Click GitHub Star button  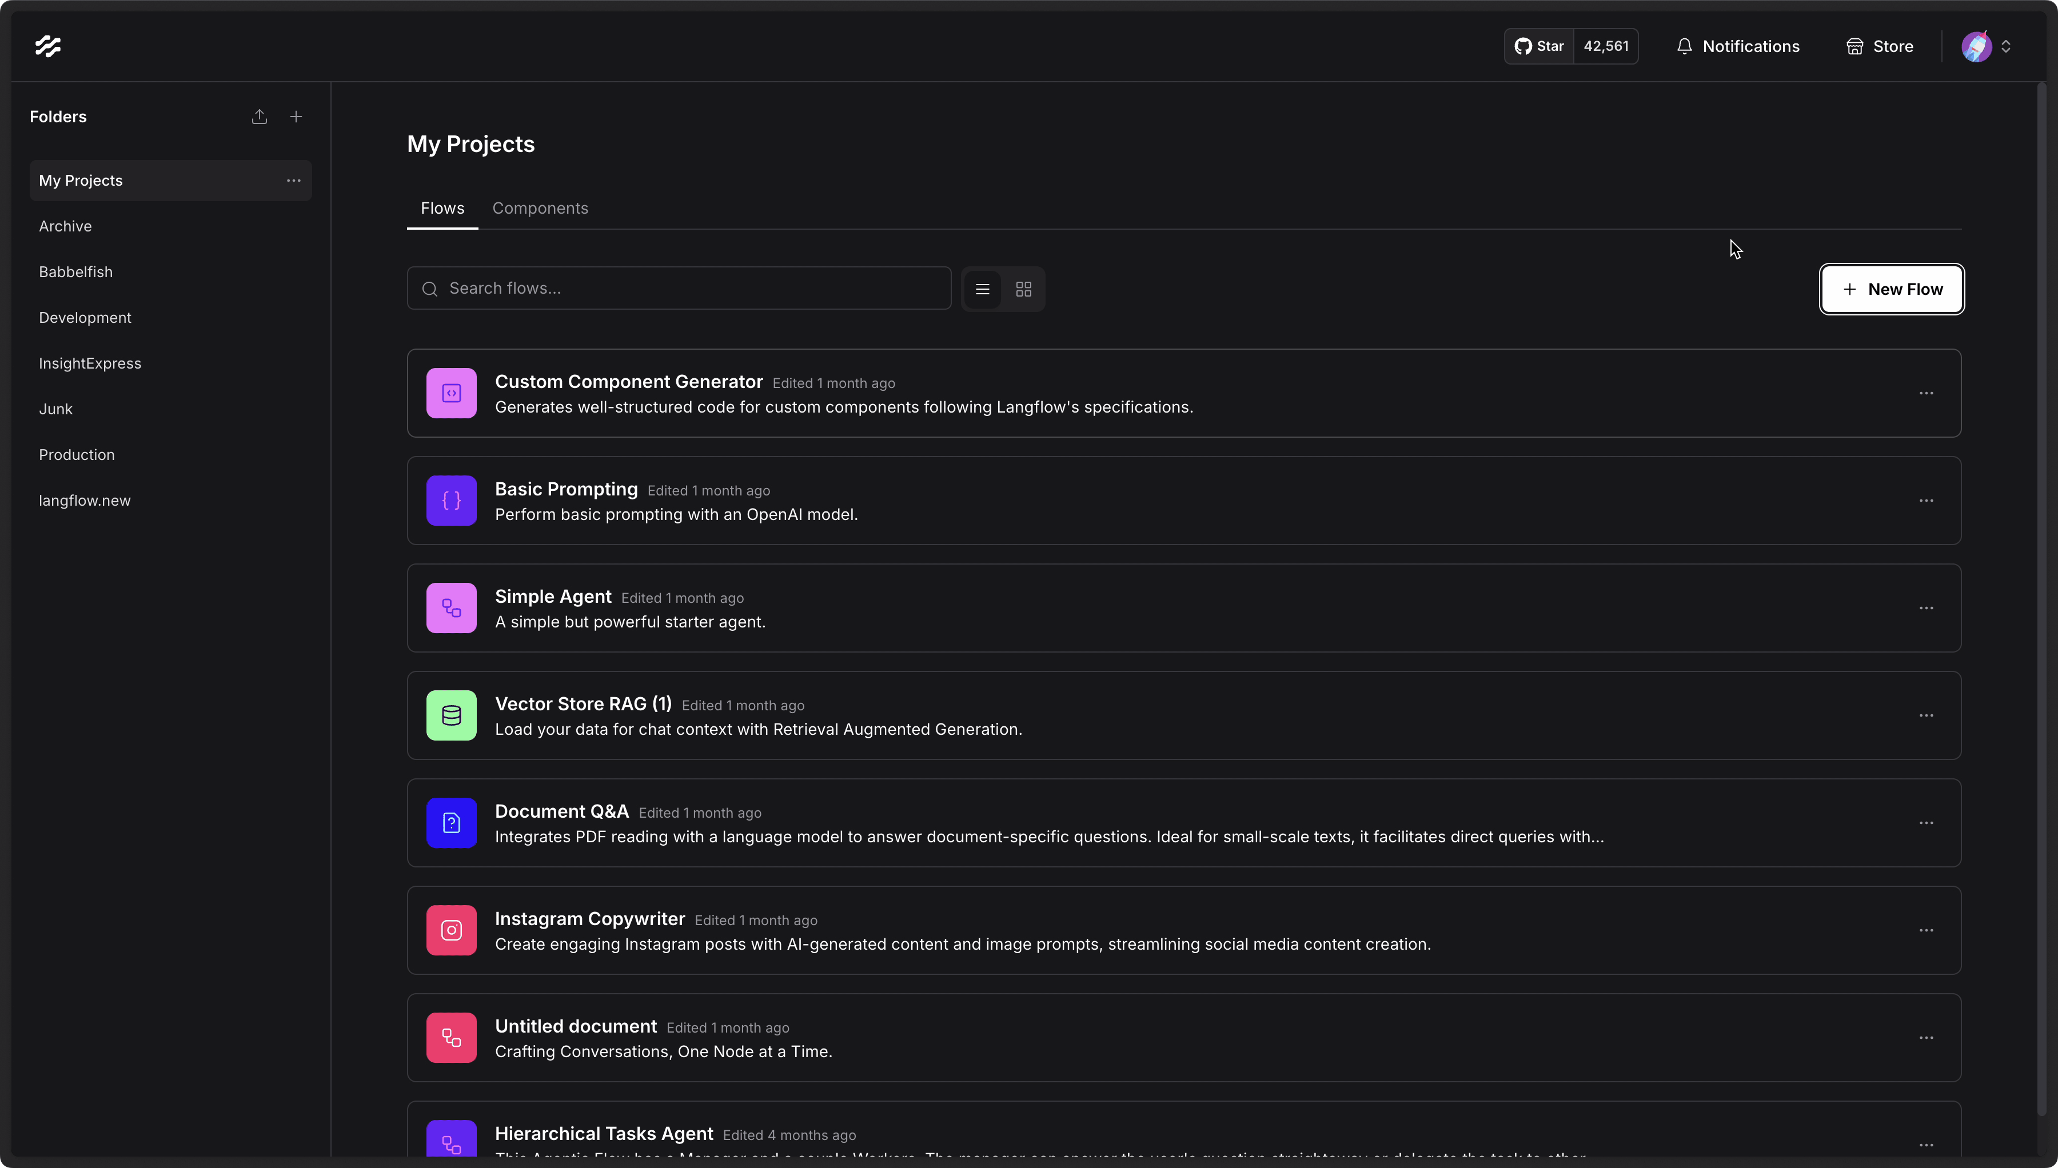pyautogui.click(x=1539, y=46)
